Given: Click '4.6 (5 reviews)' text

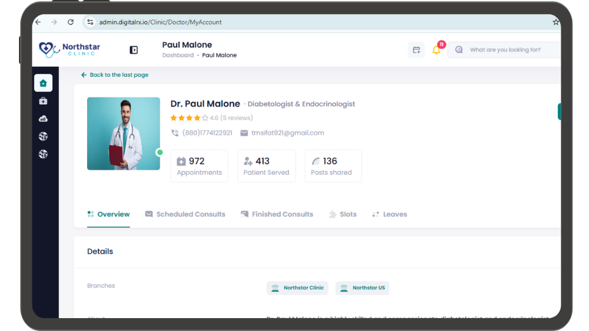Looking at the screenshot, I should pos(231,118).
